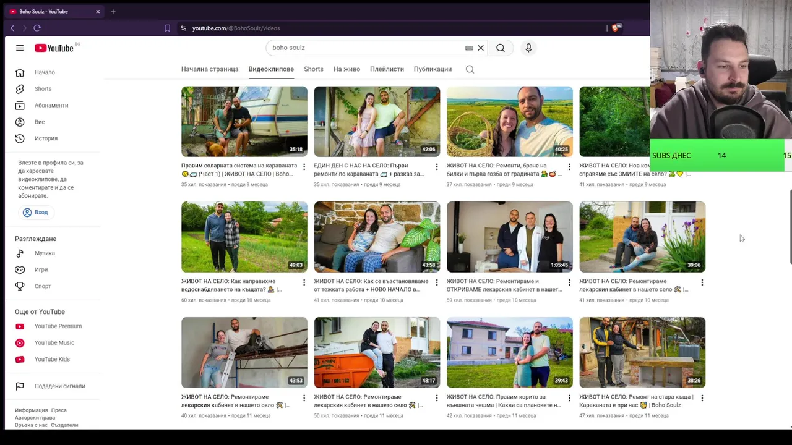792x445 pixels.
Task: Open the YouTube Kids icon
Action: click(x=20, y=359)
